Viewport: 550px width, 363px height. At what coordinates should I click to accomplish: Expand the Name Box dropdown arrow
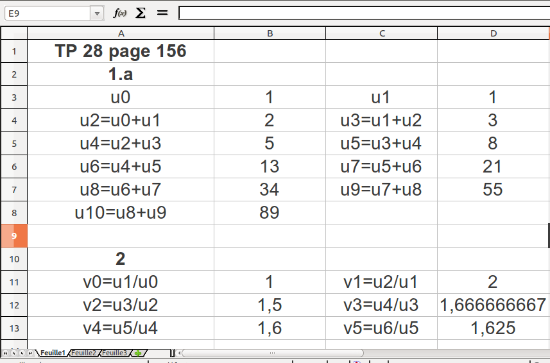point(97,13)
